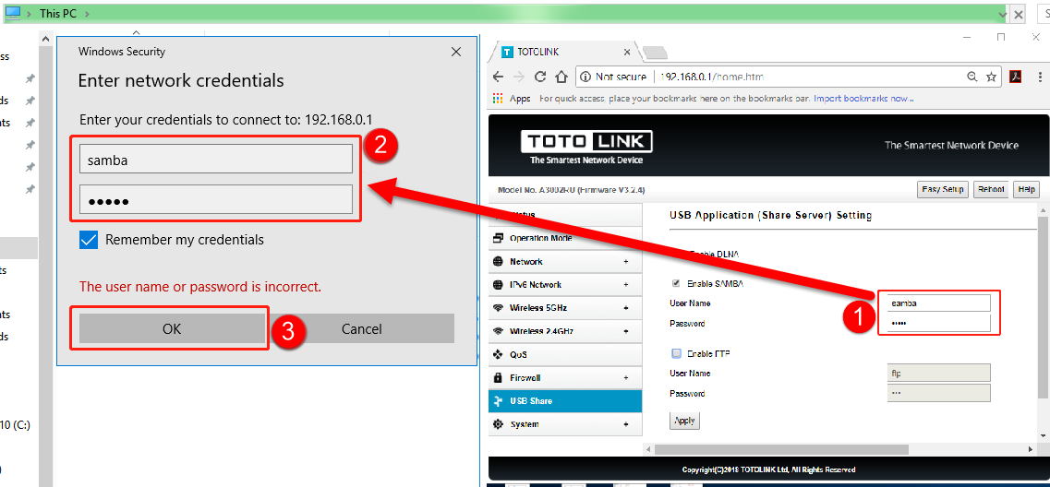Viewport: 1050px width, 487px height.
Task: Focus the password field in Windows Security
Action: click(215, 199)
